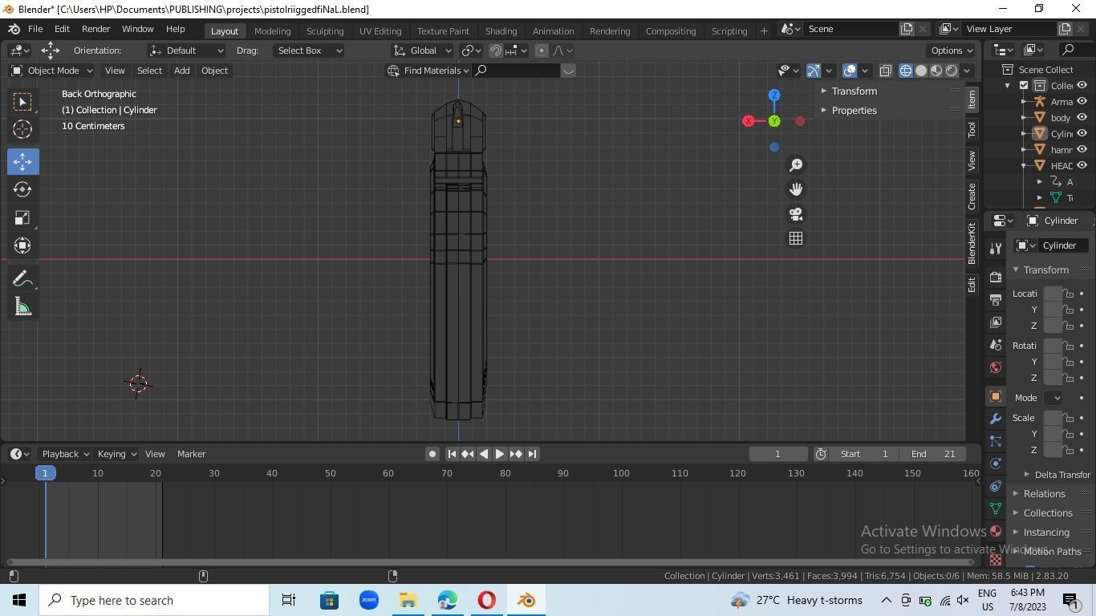Open the Material properties tab
1096x616 pixels.
pos(996,531)
